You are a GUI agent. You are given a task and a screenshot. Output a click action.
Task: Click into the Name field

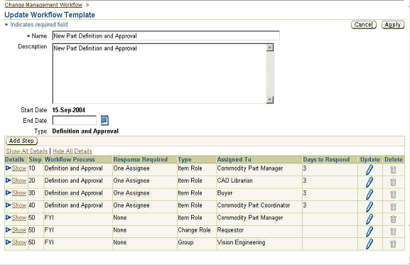166,36
